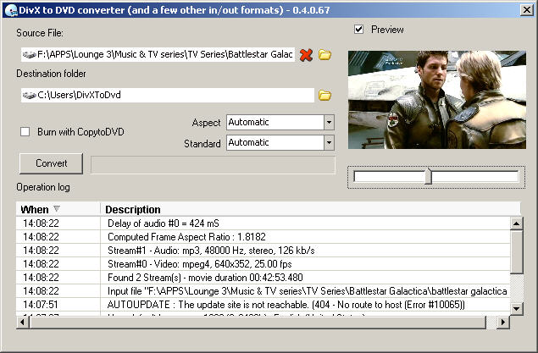
Task: Clear source file with red X icon
Action: [x=306, y=55]
